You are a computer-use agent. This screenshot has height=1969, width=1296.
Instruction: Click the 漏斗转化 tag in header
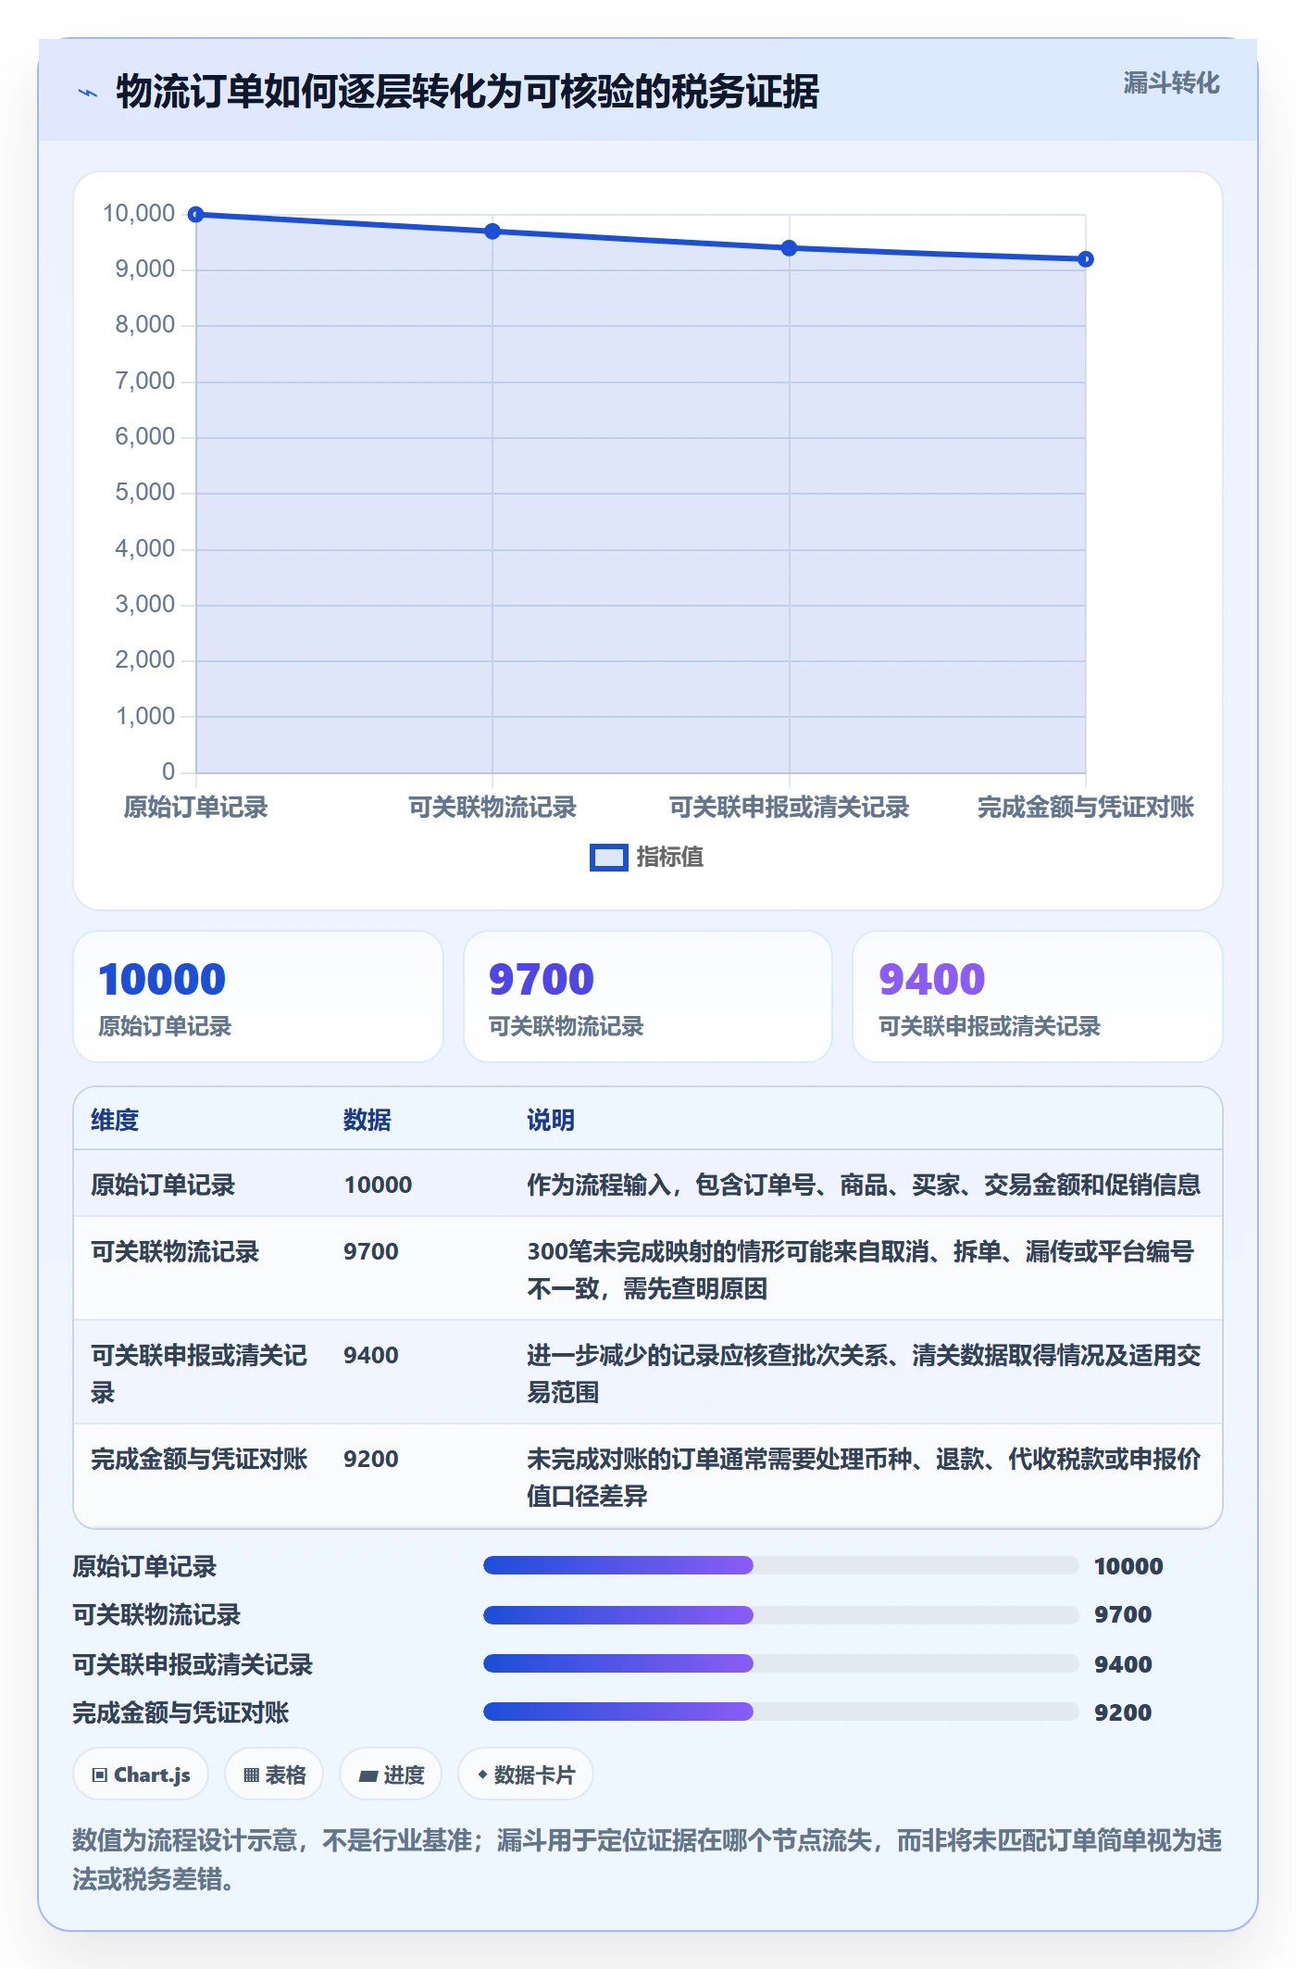[x=1171, y=83]
